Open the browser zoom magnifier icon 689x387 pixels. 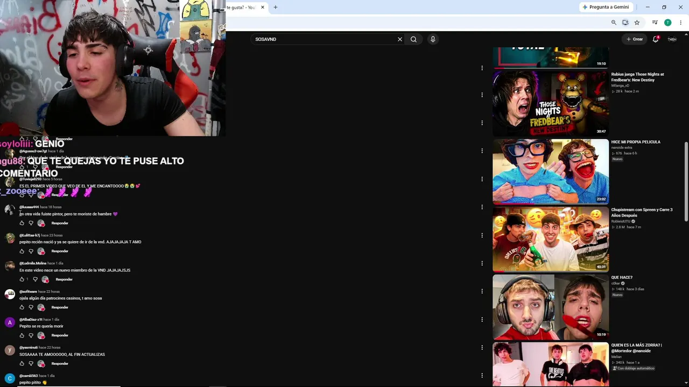tap(614, 23)
